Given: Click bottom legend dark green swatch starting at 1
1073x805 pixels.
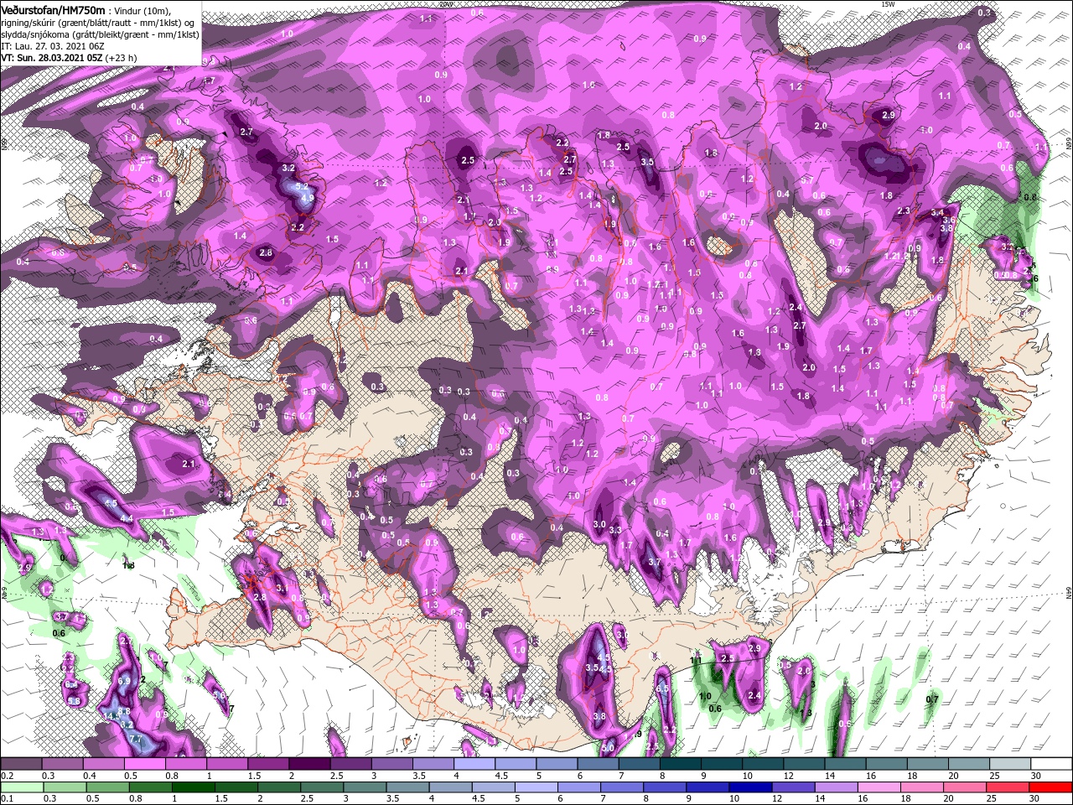Looking at the screenshot, I should [193, 787].
